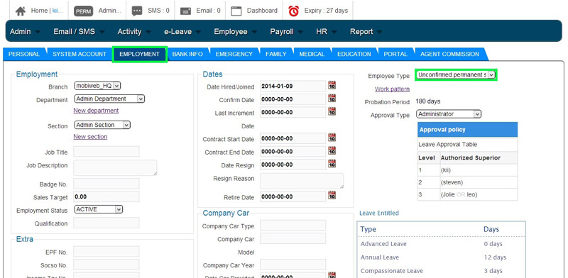The height and width of the screenshot is (278, 568).
Task: Open calendar for Confirm Date
Action: pos(332,98)
